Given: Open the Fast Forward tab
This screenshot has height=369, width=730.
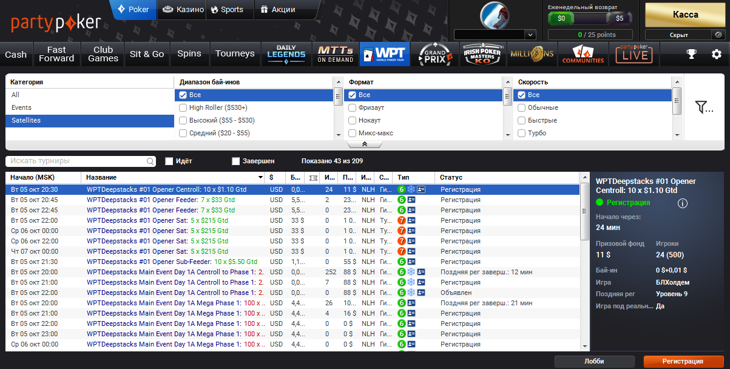Looking at the screenshot, I should pyautogui.click(x=56, y=54).
